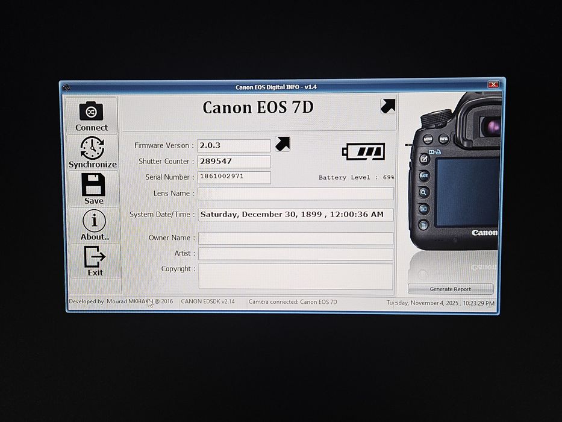Click the 'Copyright :' label
This screenshot has height=422, width=562.
tap(178, 269)
